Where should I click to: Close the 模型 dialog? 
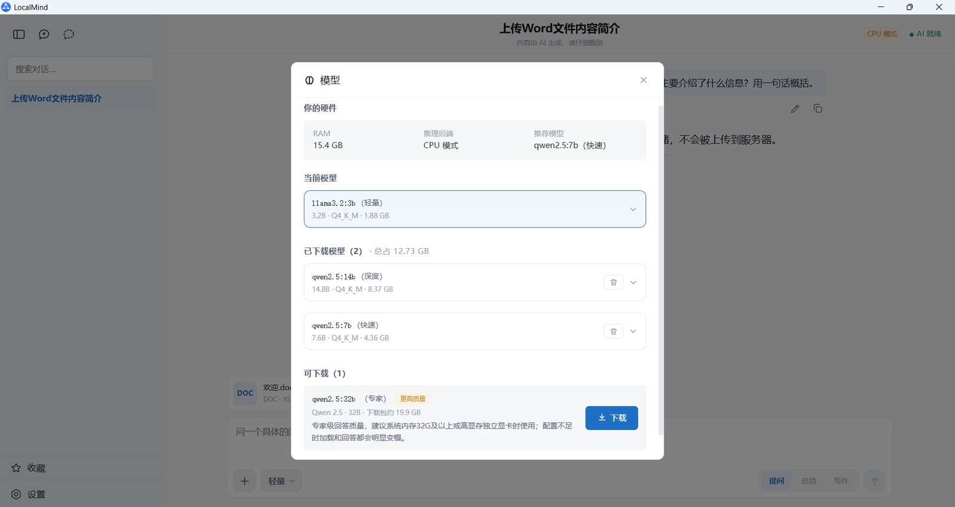[x=643, y=80]
